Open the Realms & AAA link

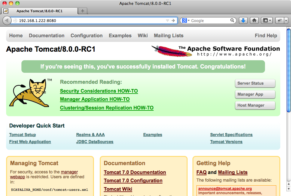tap(90, 135)
